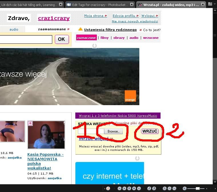This screenshot has width=217, height=192.
Task: Stop playback in the media player toolbar
Action: (x=134, y=189)
